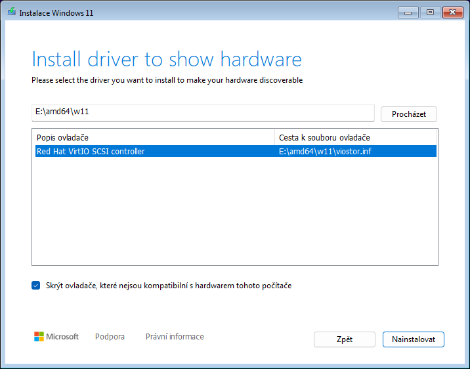Select the Red Hat VirtIO SCSI controller row
This screenshot has width=470, height=369.
click(x=236, y=151)
